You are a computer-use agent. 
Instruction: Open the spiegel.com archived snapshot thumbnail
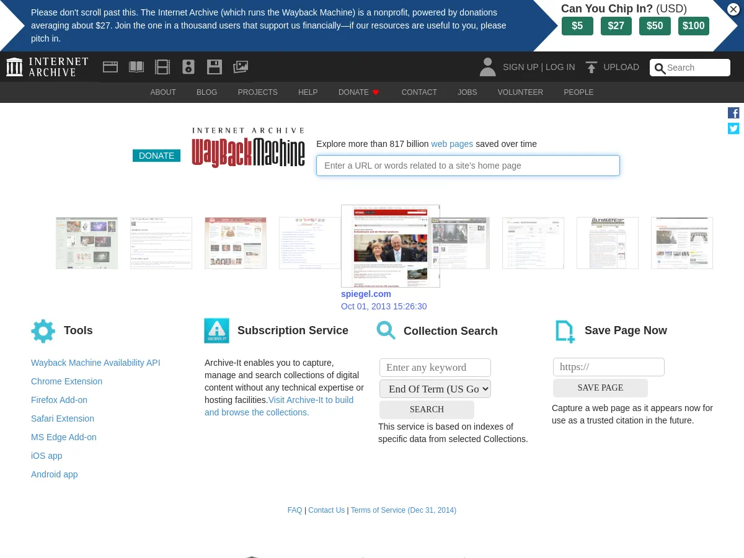tap(390, 246)
